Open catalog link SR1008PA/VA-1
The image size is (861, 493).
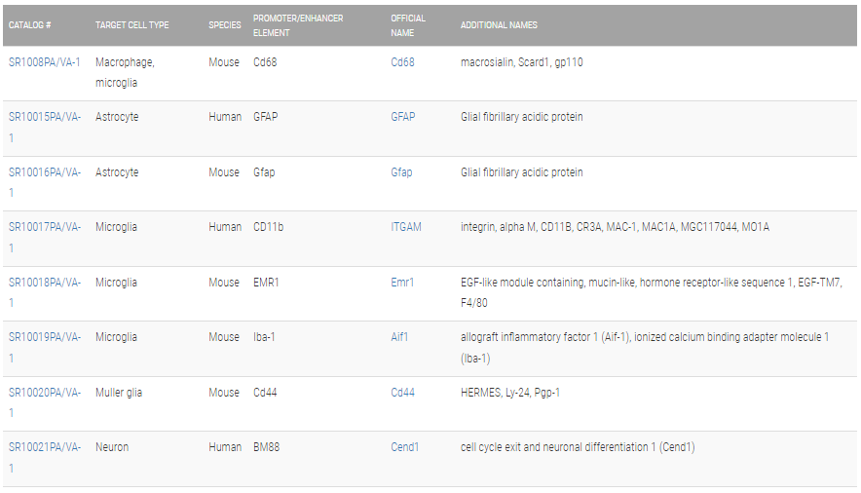[x=45, y=62]
